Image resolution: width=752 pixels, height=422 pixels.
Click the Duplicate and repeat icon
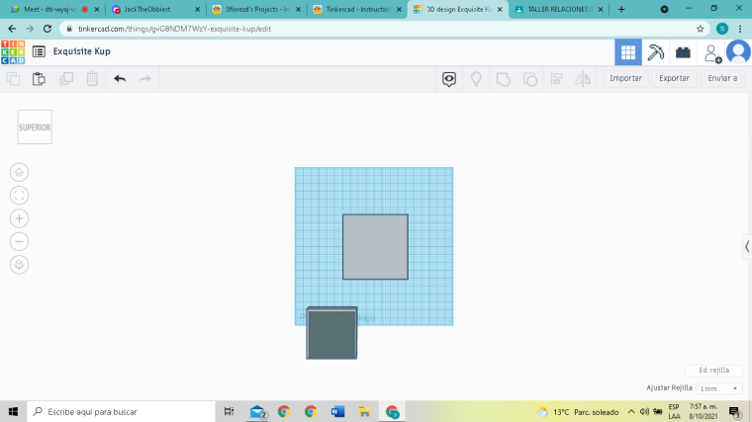65,78
